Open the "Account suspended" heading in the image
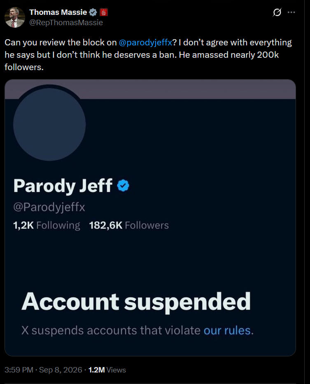 (136, 302)
